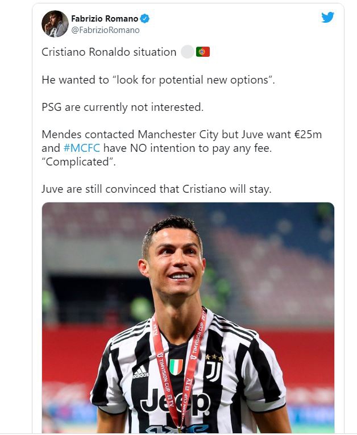Click the adidas logo on the shirt
Screen dimensions: 357x435
click(140, 372)
